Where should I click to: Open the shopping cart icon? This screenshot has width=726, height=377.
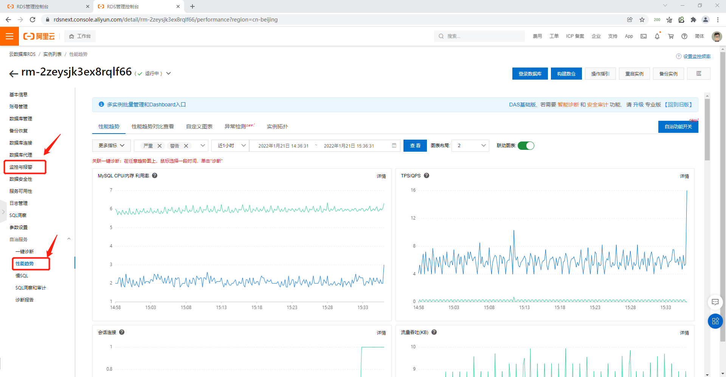point(671,36)
